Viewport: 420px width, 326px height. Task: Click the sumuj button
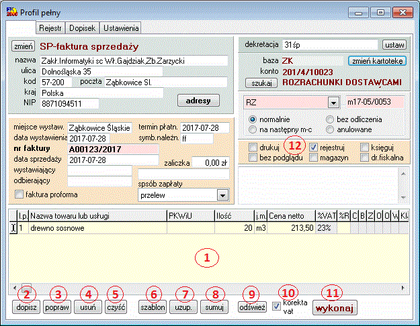point(214,307)
